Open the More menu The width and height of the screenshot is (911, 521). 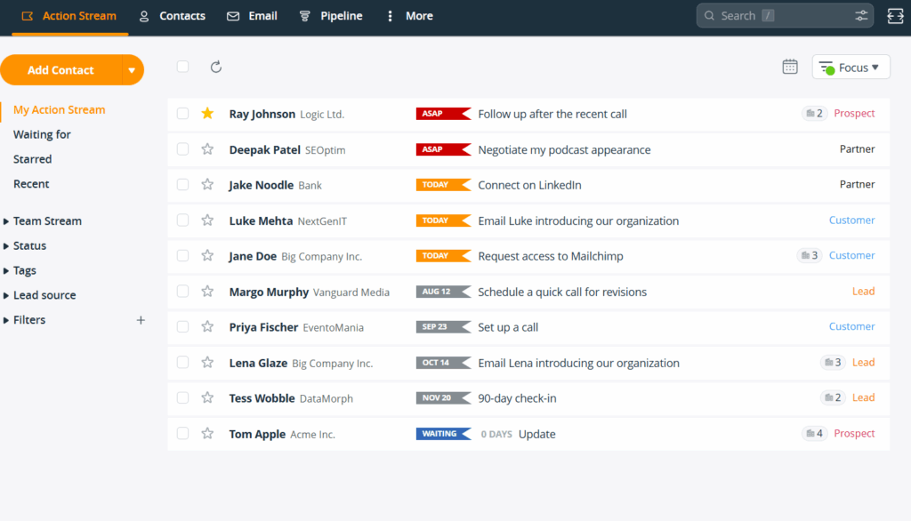(408, 15)
